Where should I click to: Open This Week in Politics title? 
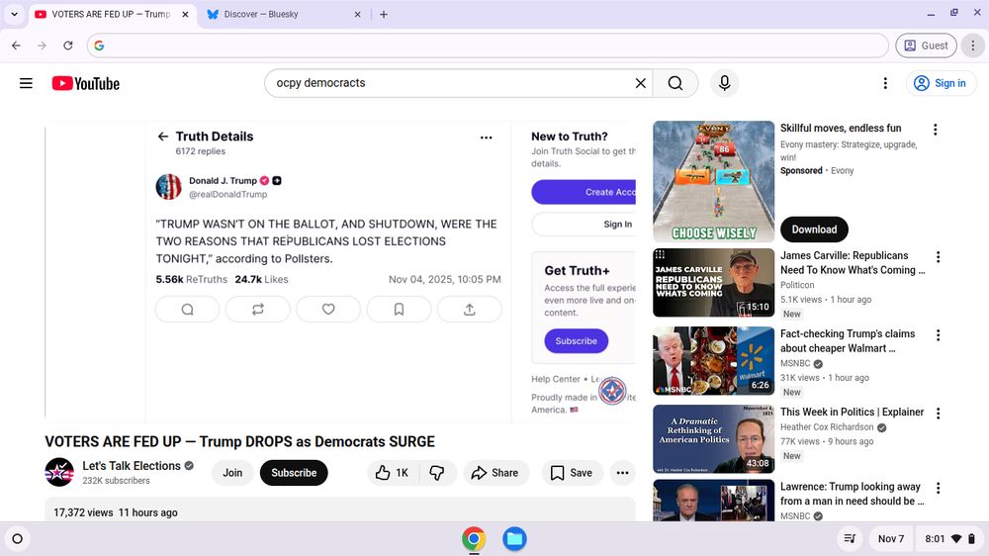[x=853, y=413]
